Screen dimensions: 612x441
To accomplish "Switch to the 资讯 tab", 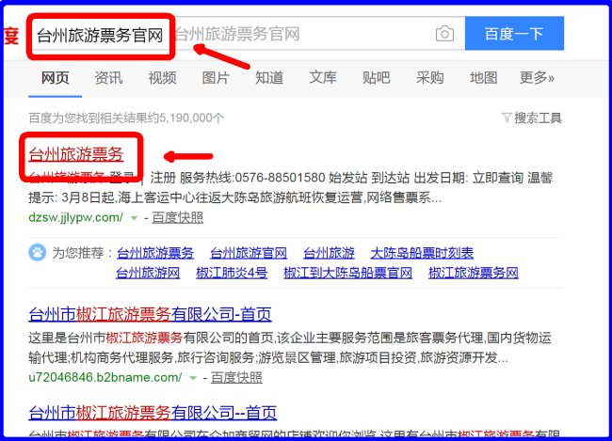I will pyautogui.click(x=108, y=78).
